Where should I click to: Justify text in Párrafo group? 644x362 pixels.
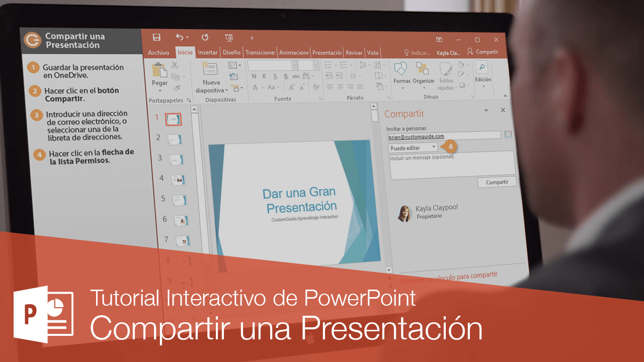(x=360, y=87)
